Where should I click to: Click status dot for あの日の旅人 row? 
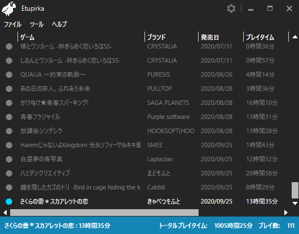tap(9, 89)
